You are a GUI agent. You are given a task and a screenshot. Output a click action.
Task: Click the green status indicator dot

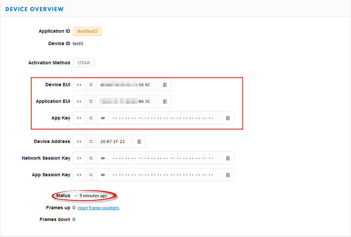point(75,196)
